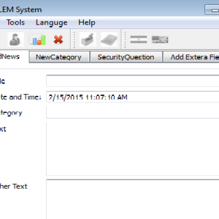The width and height of the screenshot is (219, 219).
Task: Select the News tab
Action: [14, 56]
